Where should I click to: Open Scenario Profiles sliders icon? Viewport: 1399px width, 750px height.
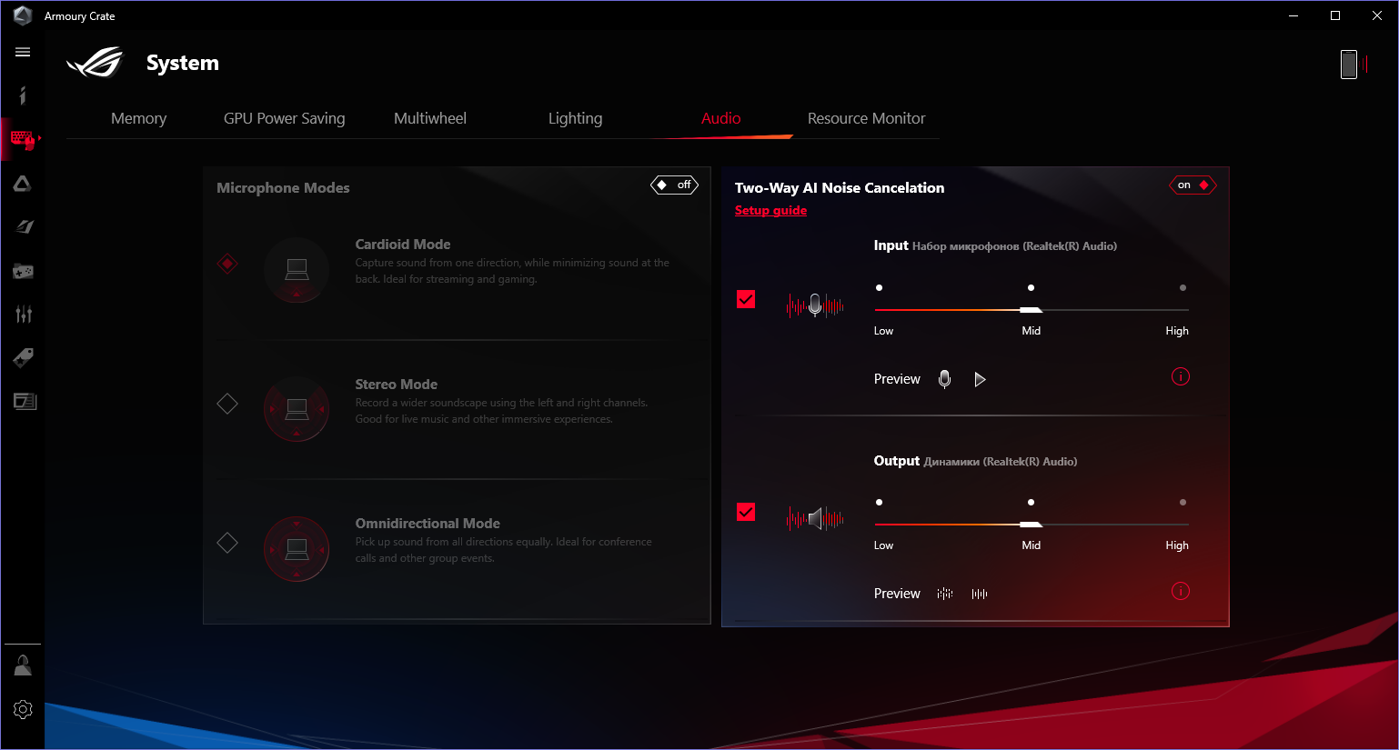pos(24,315)
